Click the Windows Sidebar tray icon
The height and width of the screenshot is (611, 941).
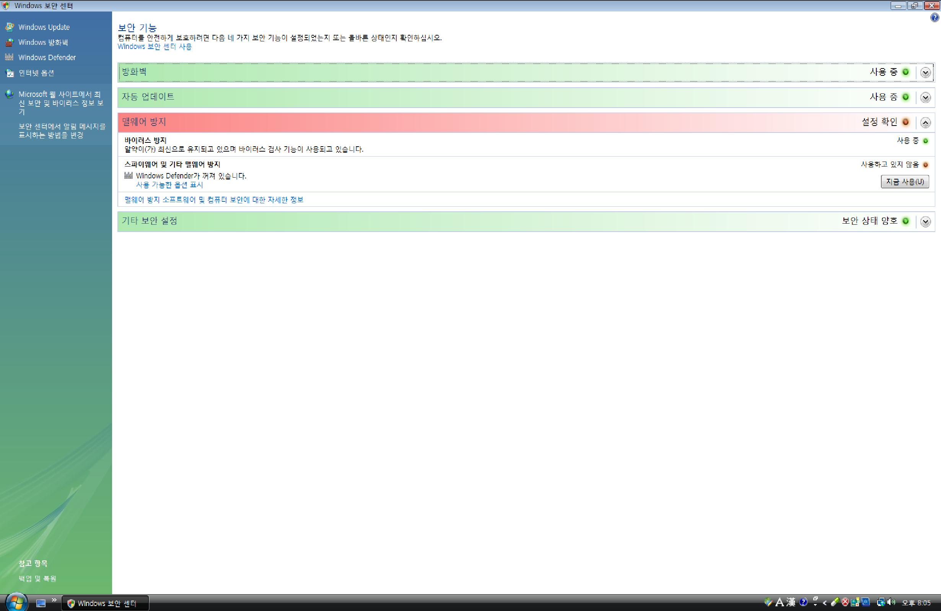[x=855, y=602]
